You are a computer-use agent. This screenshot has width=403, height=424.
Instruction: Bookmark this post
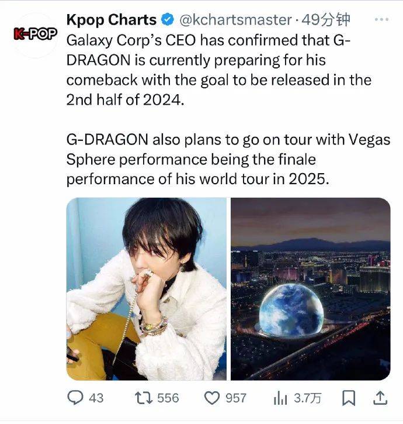tap(349, 398)
